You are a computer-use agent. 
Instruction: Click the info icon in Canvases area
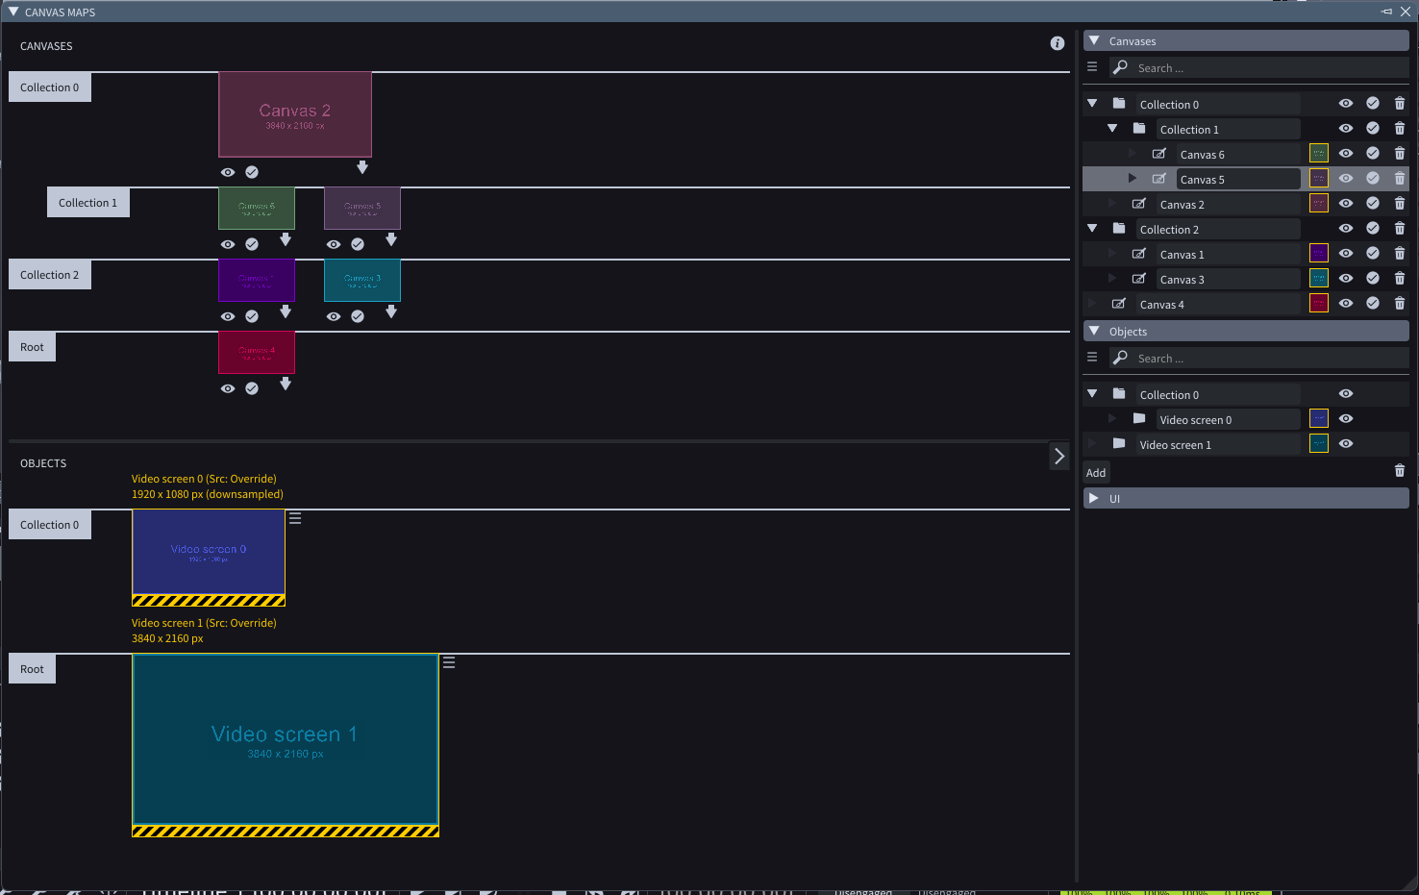(x=1058, y=43)
